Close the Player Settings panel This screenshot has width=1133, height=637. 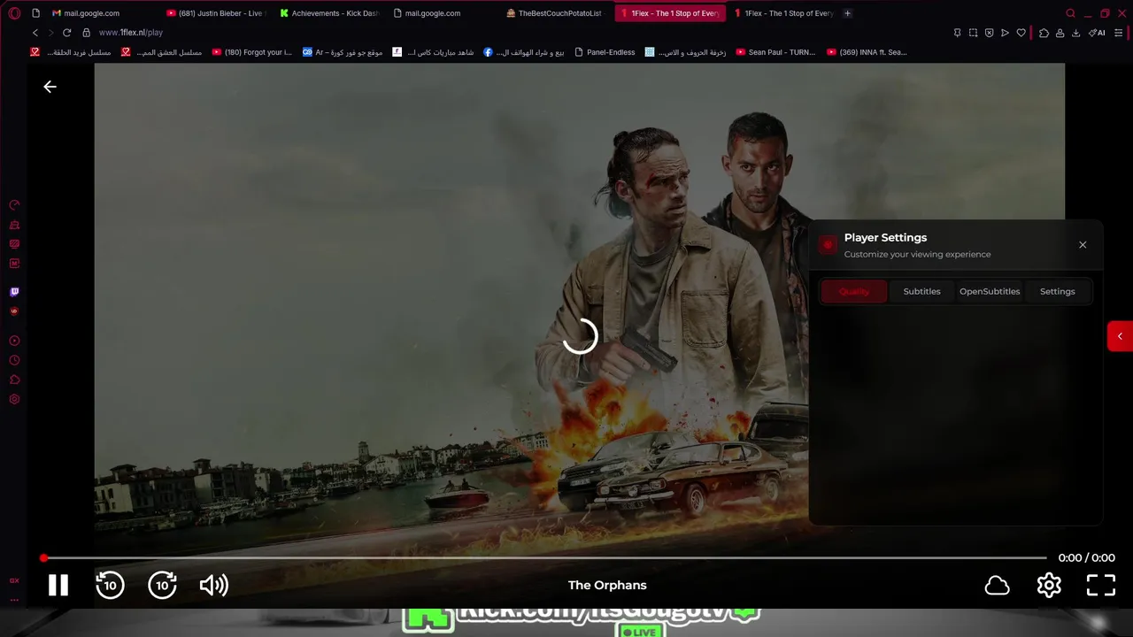[x=1083, y=245]
